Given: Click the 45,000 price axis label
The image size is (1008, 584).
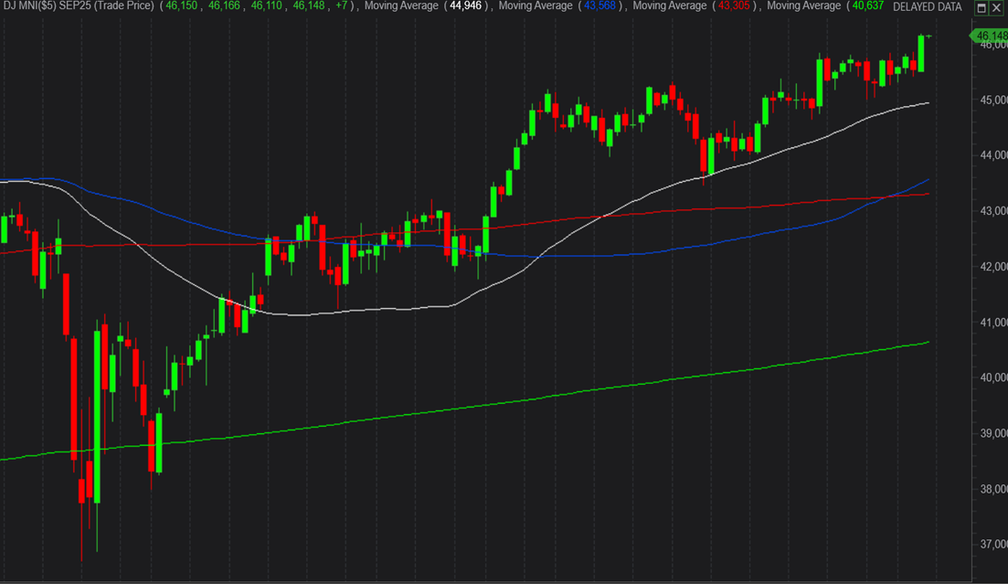Looking at the screenshot, I should (992, 100).
